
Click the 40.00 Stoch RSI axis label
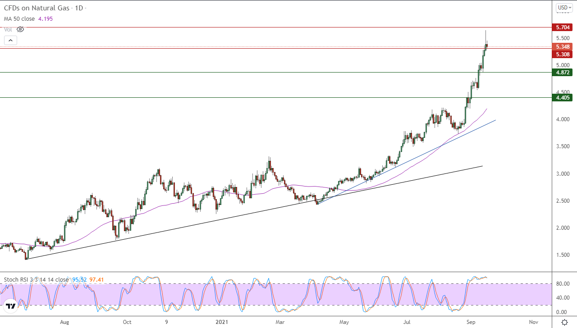563,298
